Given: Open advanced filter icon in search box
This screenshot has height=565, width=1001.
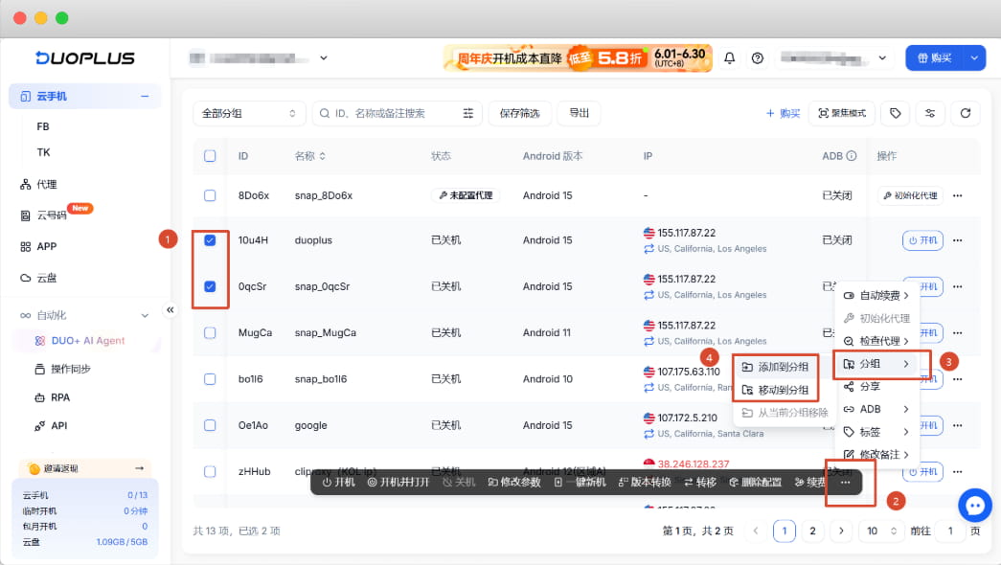Looking at the screenshot, I should coord(468,113).
